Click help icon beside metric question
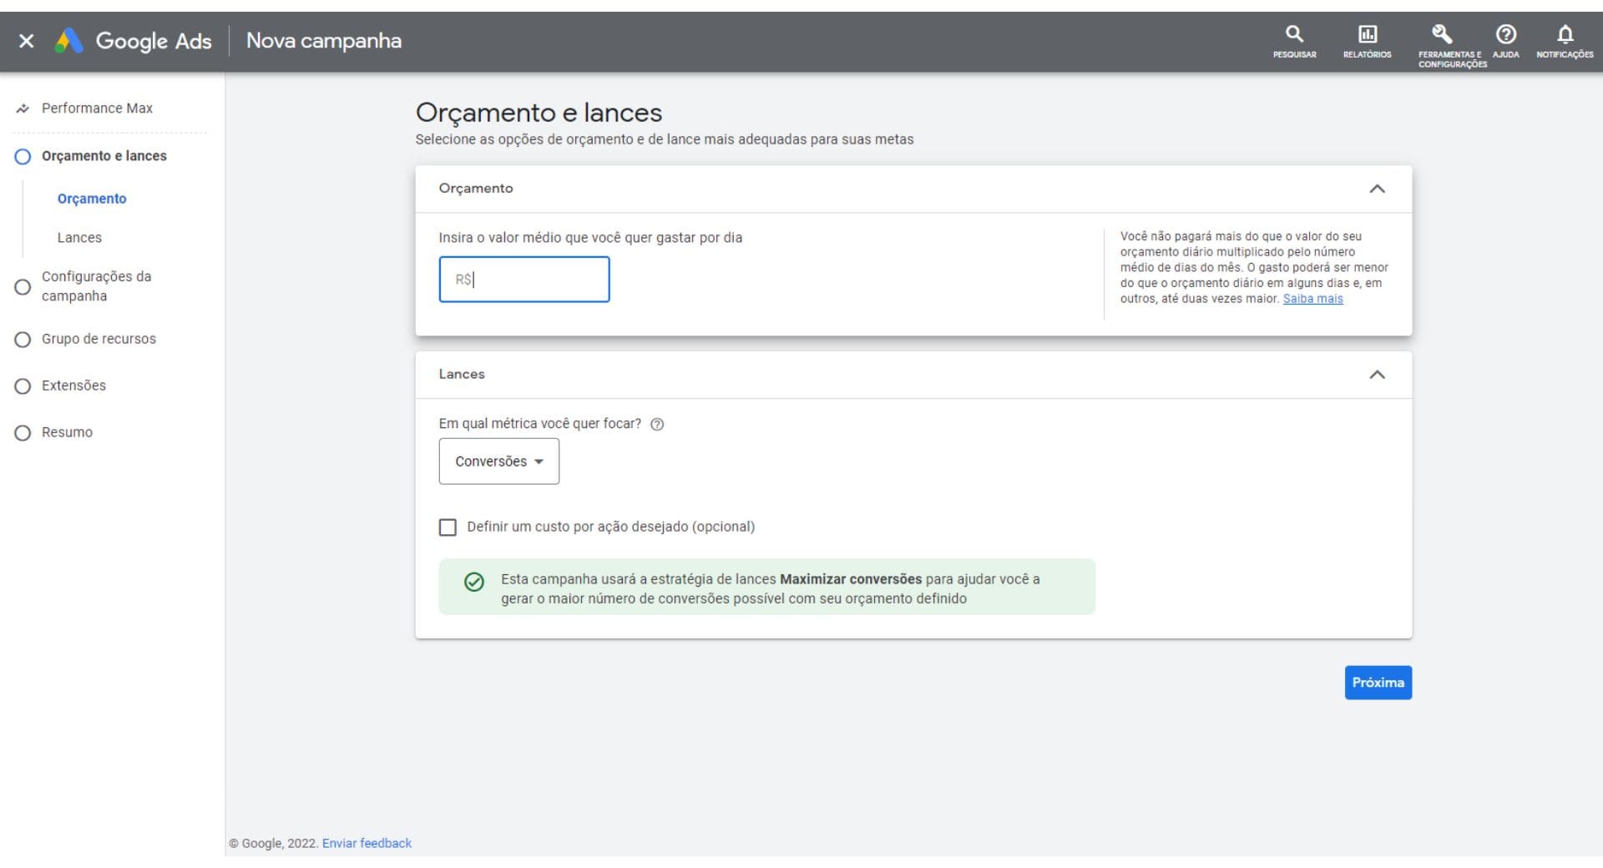Image resolution: width=1603 pixels, height=868 pixels. (x=657, y=424)
